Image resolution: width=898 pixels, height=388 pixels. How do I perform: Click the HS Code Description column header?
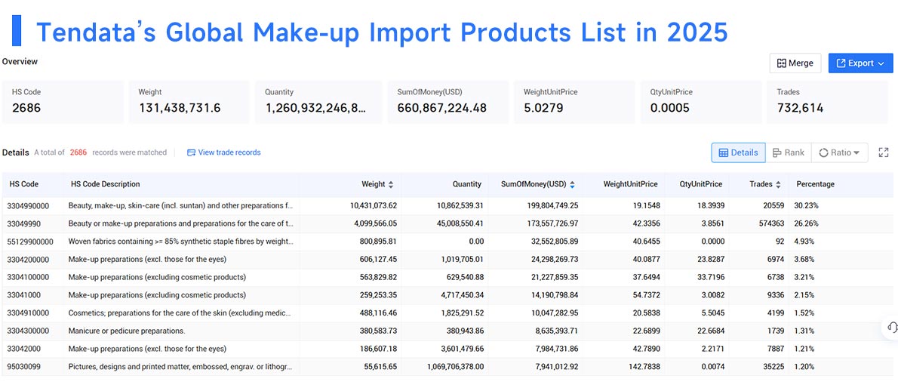click(x=106, y=184)
